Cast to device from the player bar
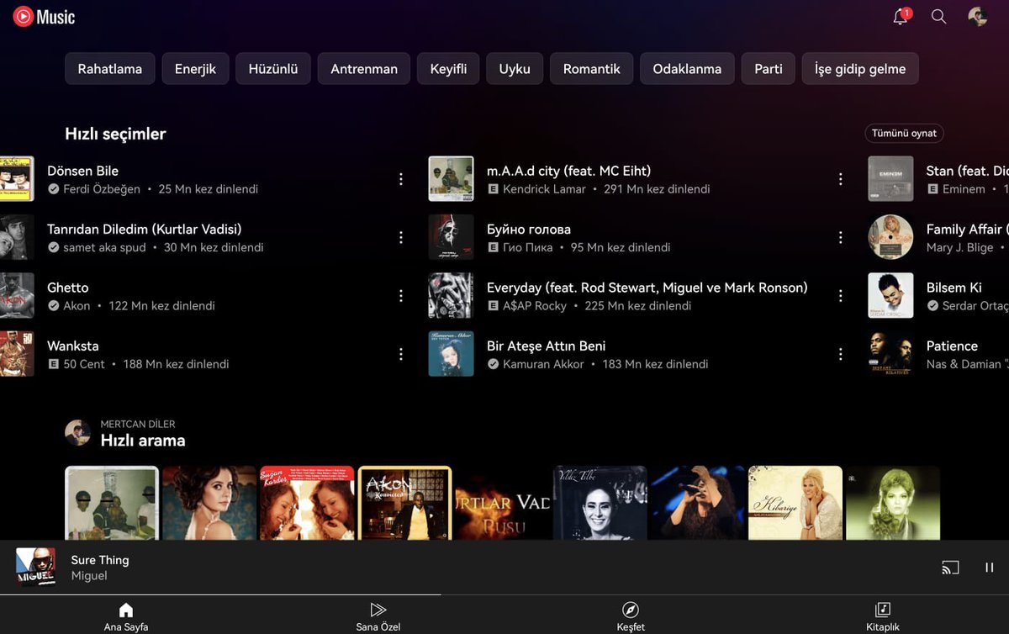This screenshot has width=1009, height=634. (x=950, y=568)
